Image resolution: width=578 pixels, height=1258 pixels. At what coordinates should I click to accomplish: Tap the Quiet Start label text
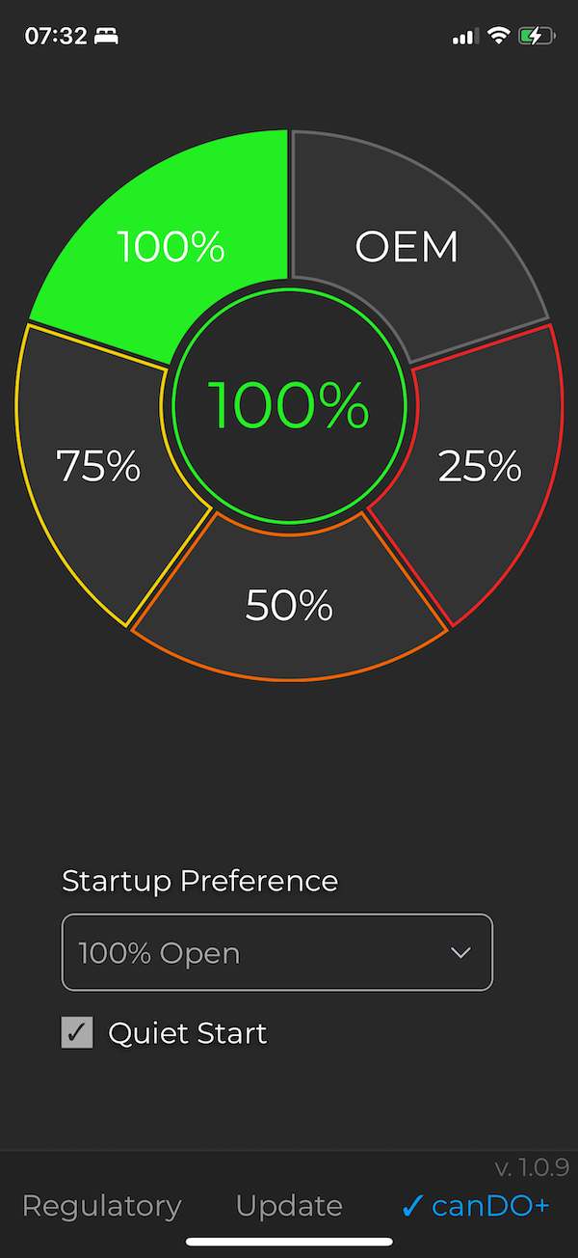coord(190,1032)
